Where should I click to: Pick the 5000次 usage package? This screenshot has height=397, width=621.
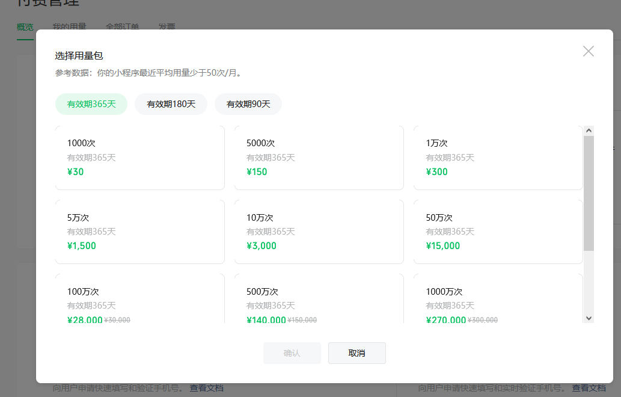click(319, 157)
